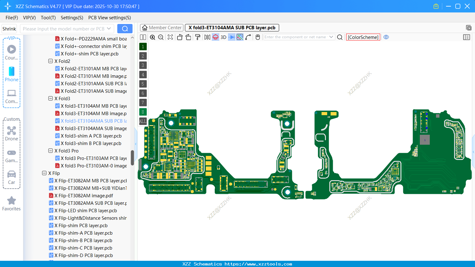Click the mirror flip board icon
The height and width of the screenshot is (267, 475).
pos(207,37)
